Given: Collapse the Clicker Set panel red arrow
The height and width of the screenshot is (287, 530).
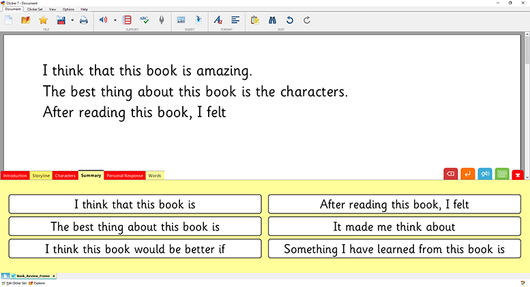Looking at the screenshot, I should pyautogui.click(x=518, y=175).
